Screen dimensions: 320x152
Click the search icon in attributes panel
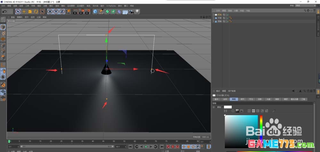tap(304, 91)
